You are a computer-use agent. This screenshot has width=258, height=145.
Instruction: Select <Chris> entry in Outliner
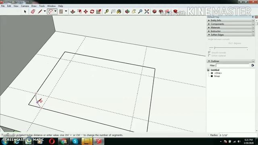(x=218, y=73)
